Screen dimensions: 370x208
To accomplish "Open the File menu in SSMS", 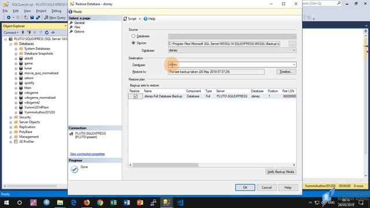I will point(5,11).
